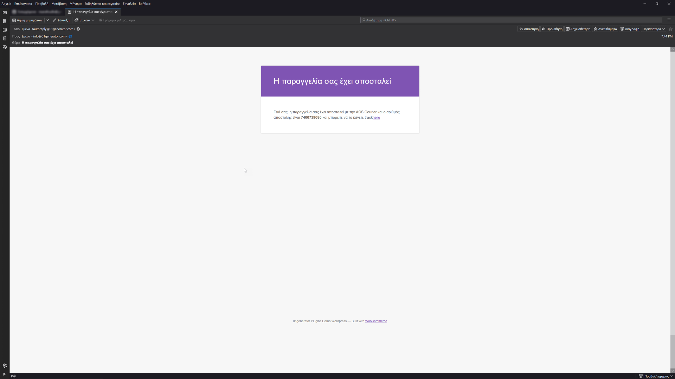Click contact icon next to info@01generator.com
The height and width of the screenshot is (379, 675).
click(70, 36)
